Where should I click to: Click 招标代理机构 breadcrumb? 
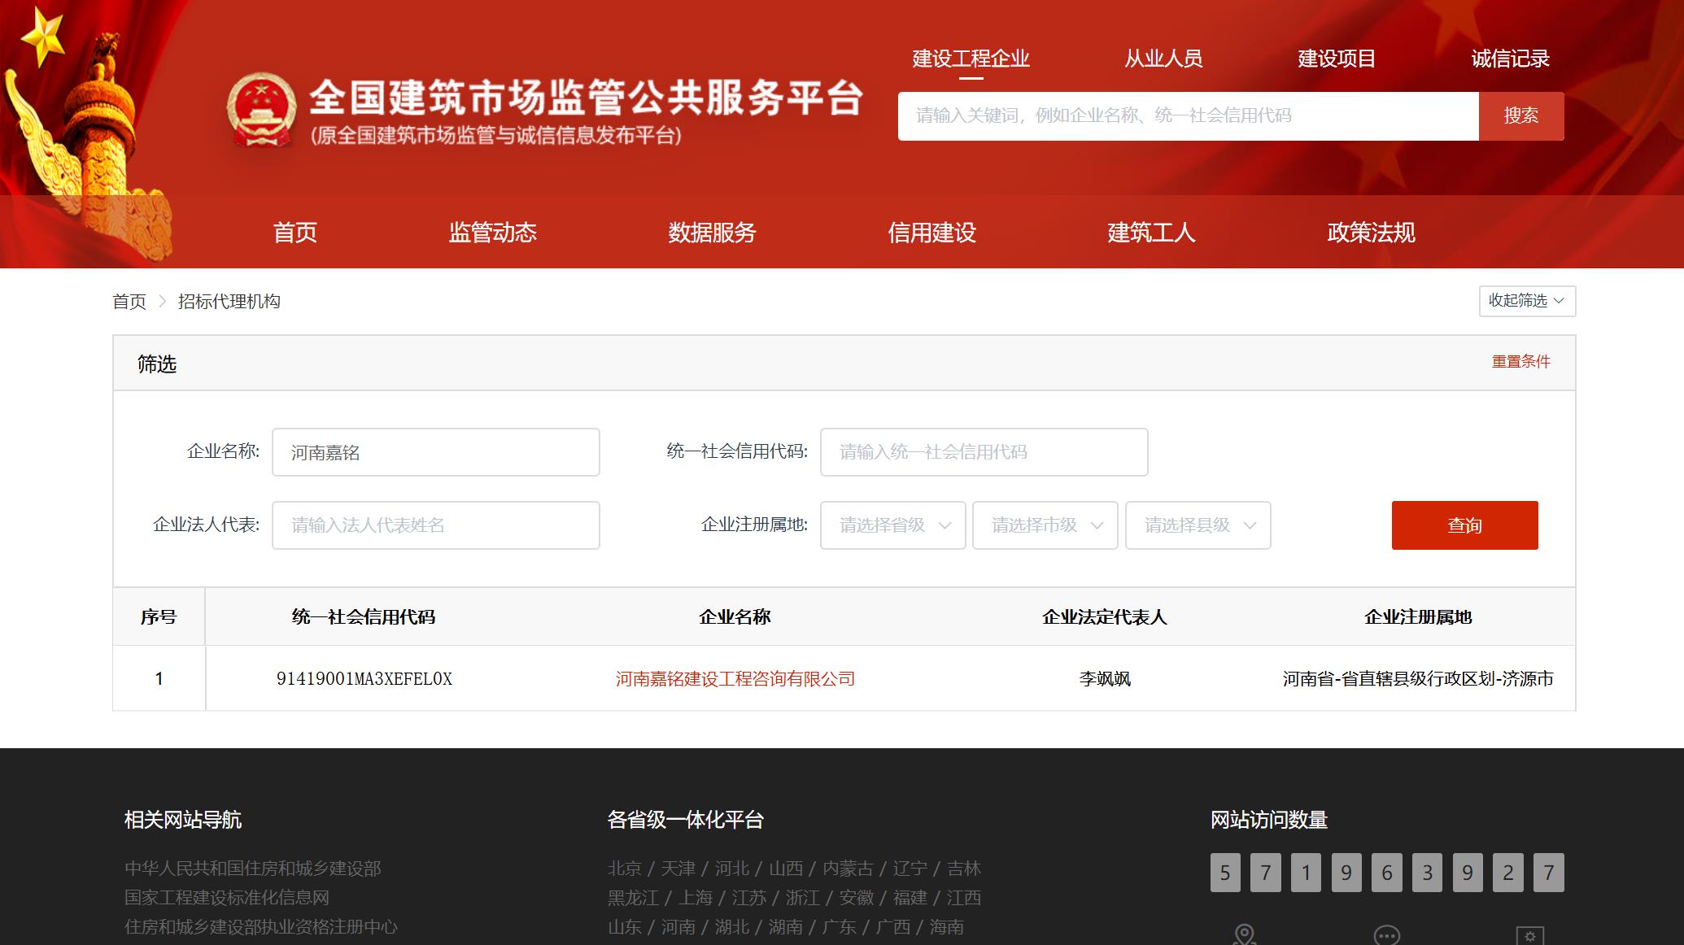click(x=229, y=302)
